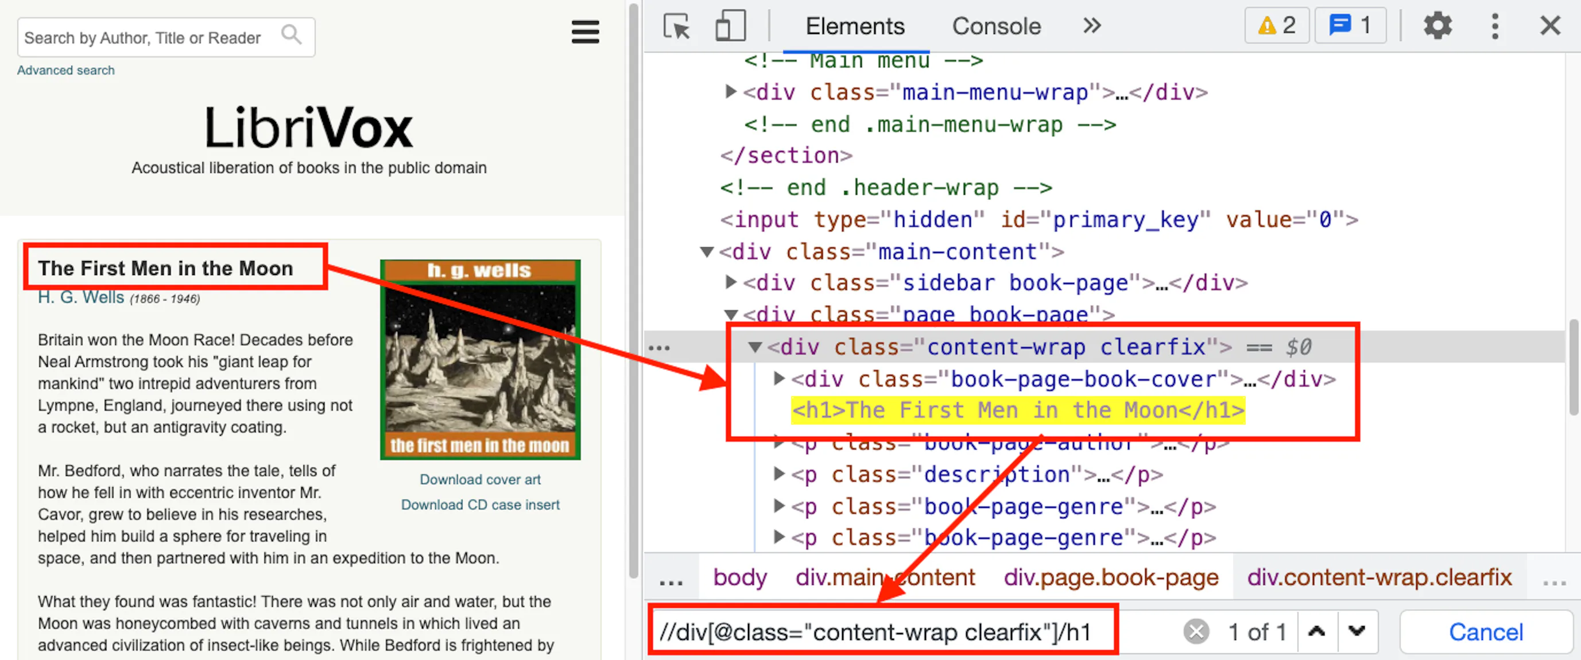Open DevTools settings gear
Image resolution: width=1581 pixels, height=660 pixels.
[x=1437, y=26]
